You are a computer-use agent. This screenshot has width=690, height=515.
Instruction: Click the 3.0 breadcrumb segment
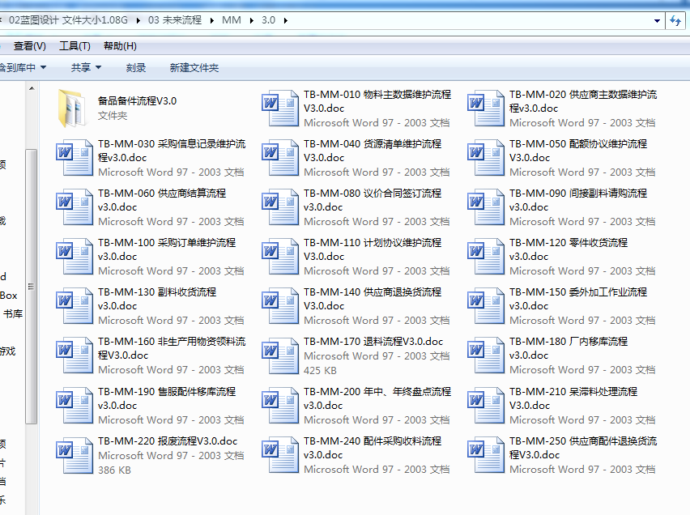[268, 20]
